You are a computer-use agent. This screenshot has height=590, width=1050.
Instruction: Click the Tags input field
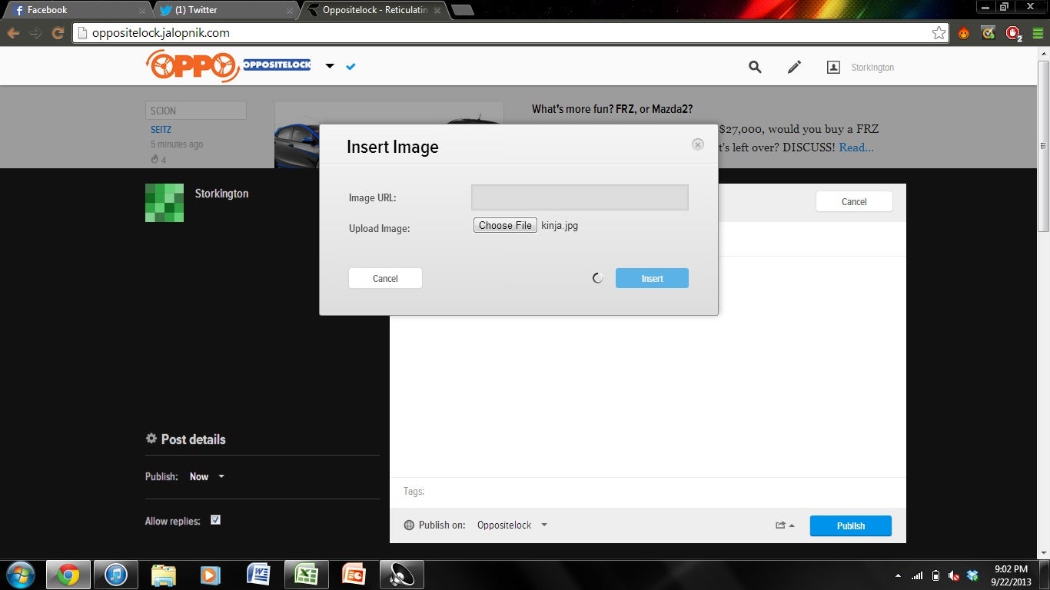(647, 492)
